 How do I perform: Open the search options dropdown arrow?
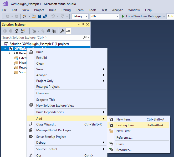click(89, 38)
